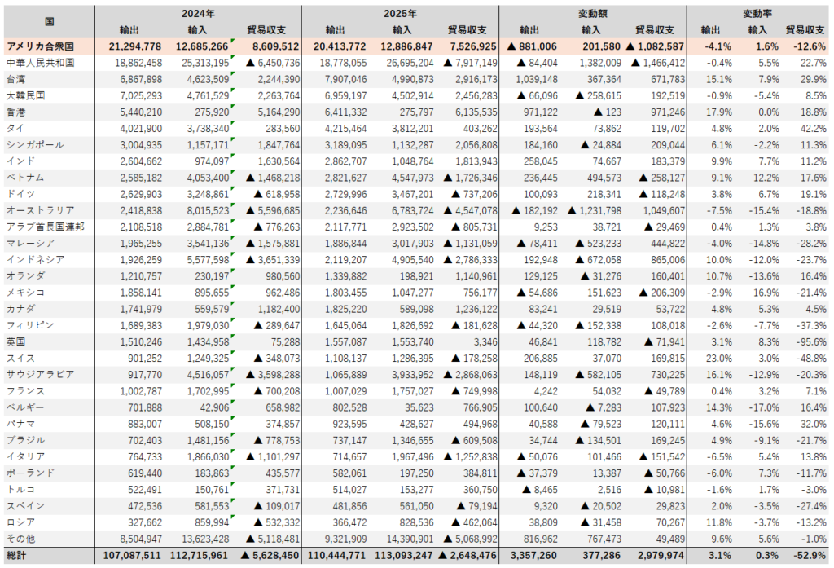Select the 中華人民共和国 country cell

point(40,63)
